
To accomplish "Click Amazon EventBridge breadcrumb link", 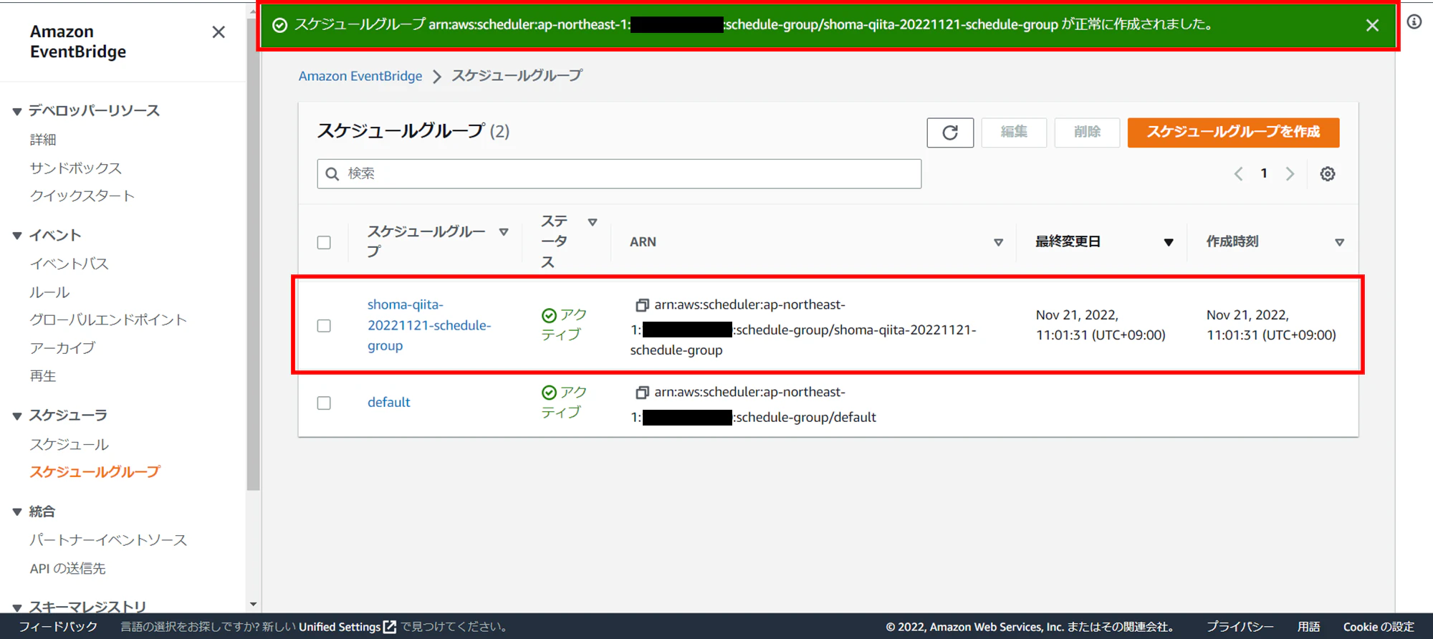I will (360, 76).
